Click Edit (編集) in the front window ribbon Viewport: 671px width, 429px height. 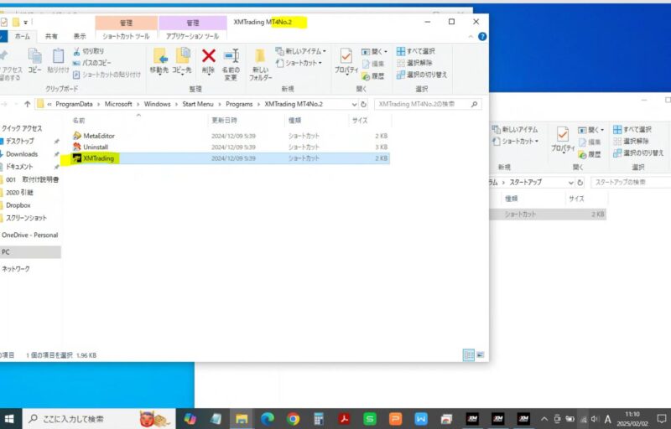(x=373, y=64)
